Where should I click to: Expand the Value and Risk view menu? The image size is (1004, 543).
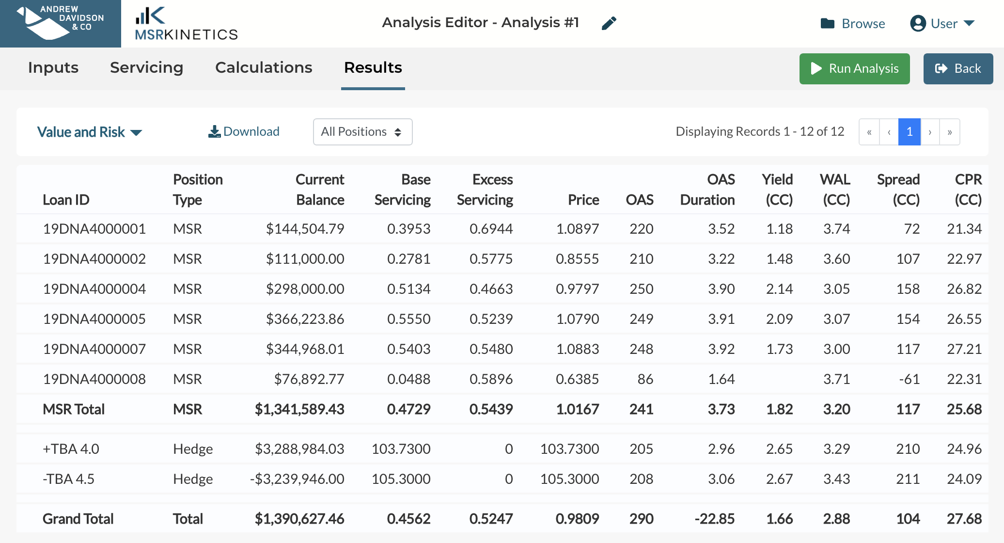89,132
